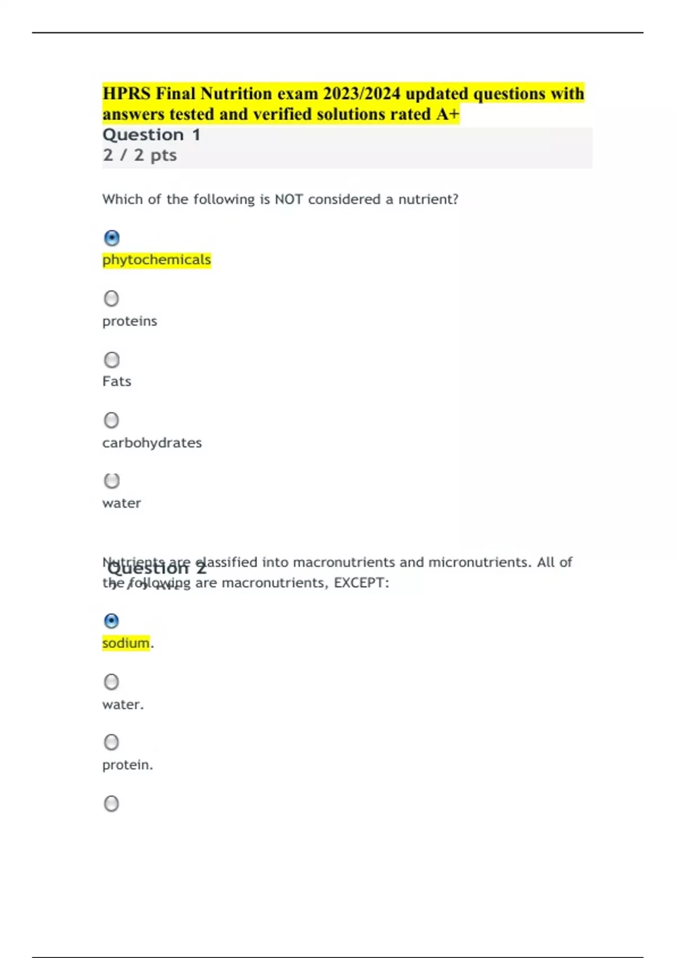Screen dimensions: 676x958
Task: Select the unlabeled radio button below protein
Action: (112, 804)
